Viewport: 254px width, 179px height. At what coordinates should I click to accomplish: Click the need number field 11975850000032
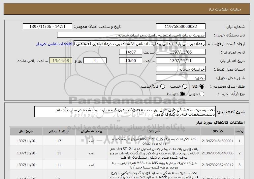(181, 27)
